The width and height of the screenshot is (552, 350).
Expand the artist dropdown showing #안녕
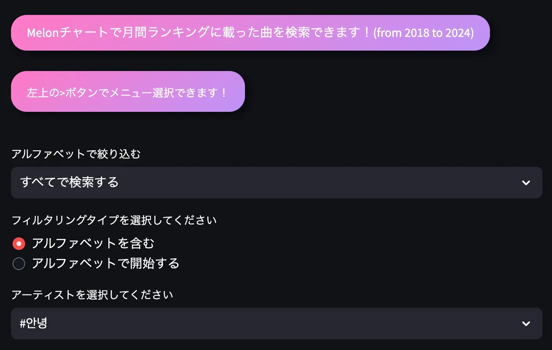pos(275,323)
